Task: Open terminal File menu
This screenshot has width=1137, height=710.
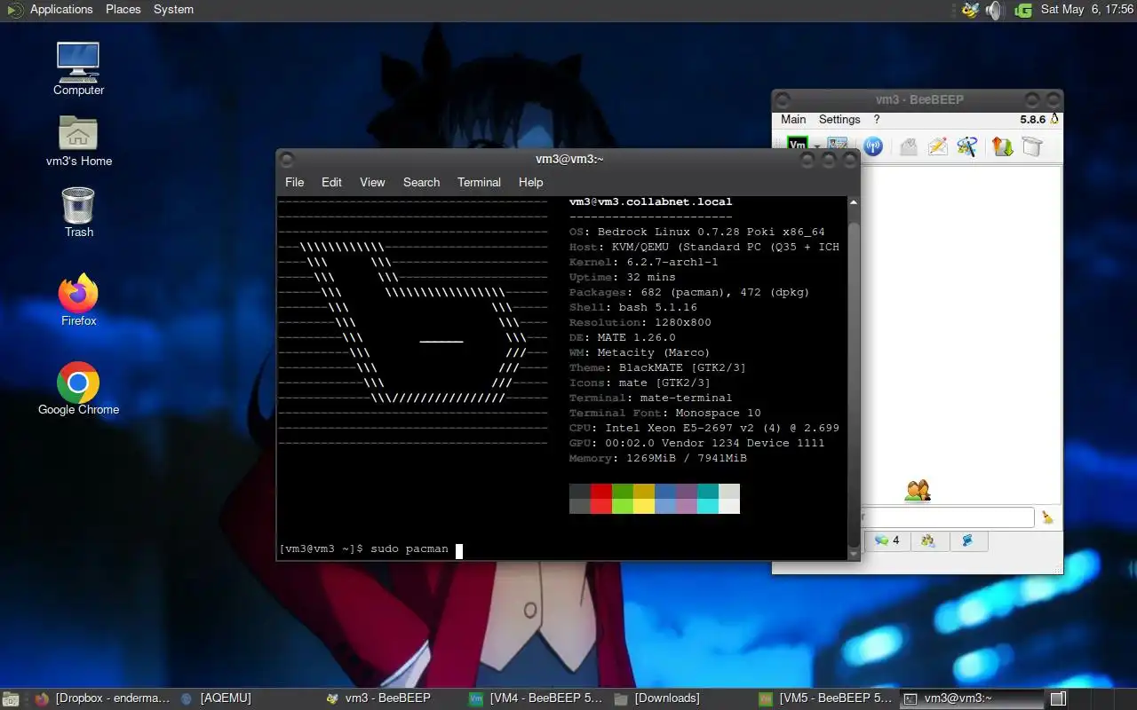Action: tap(294, 182)
